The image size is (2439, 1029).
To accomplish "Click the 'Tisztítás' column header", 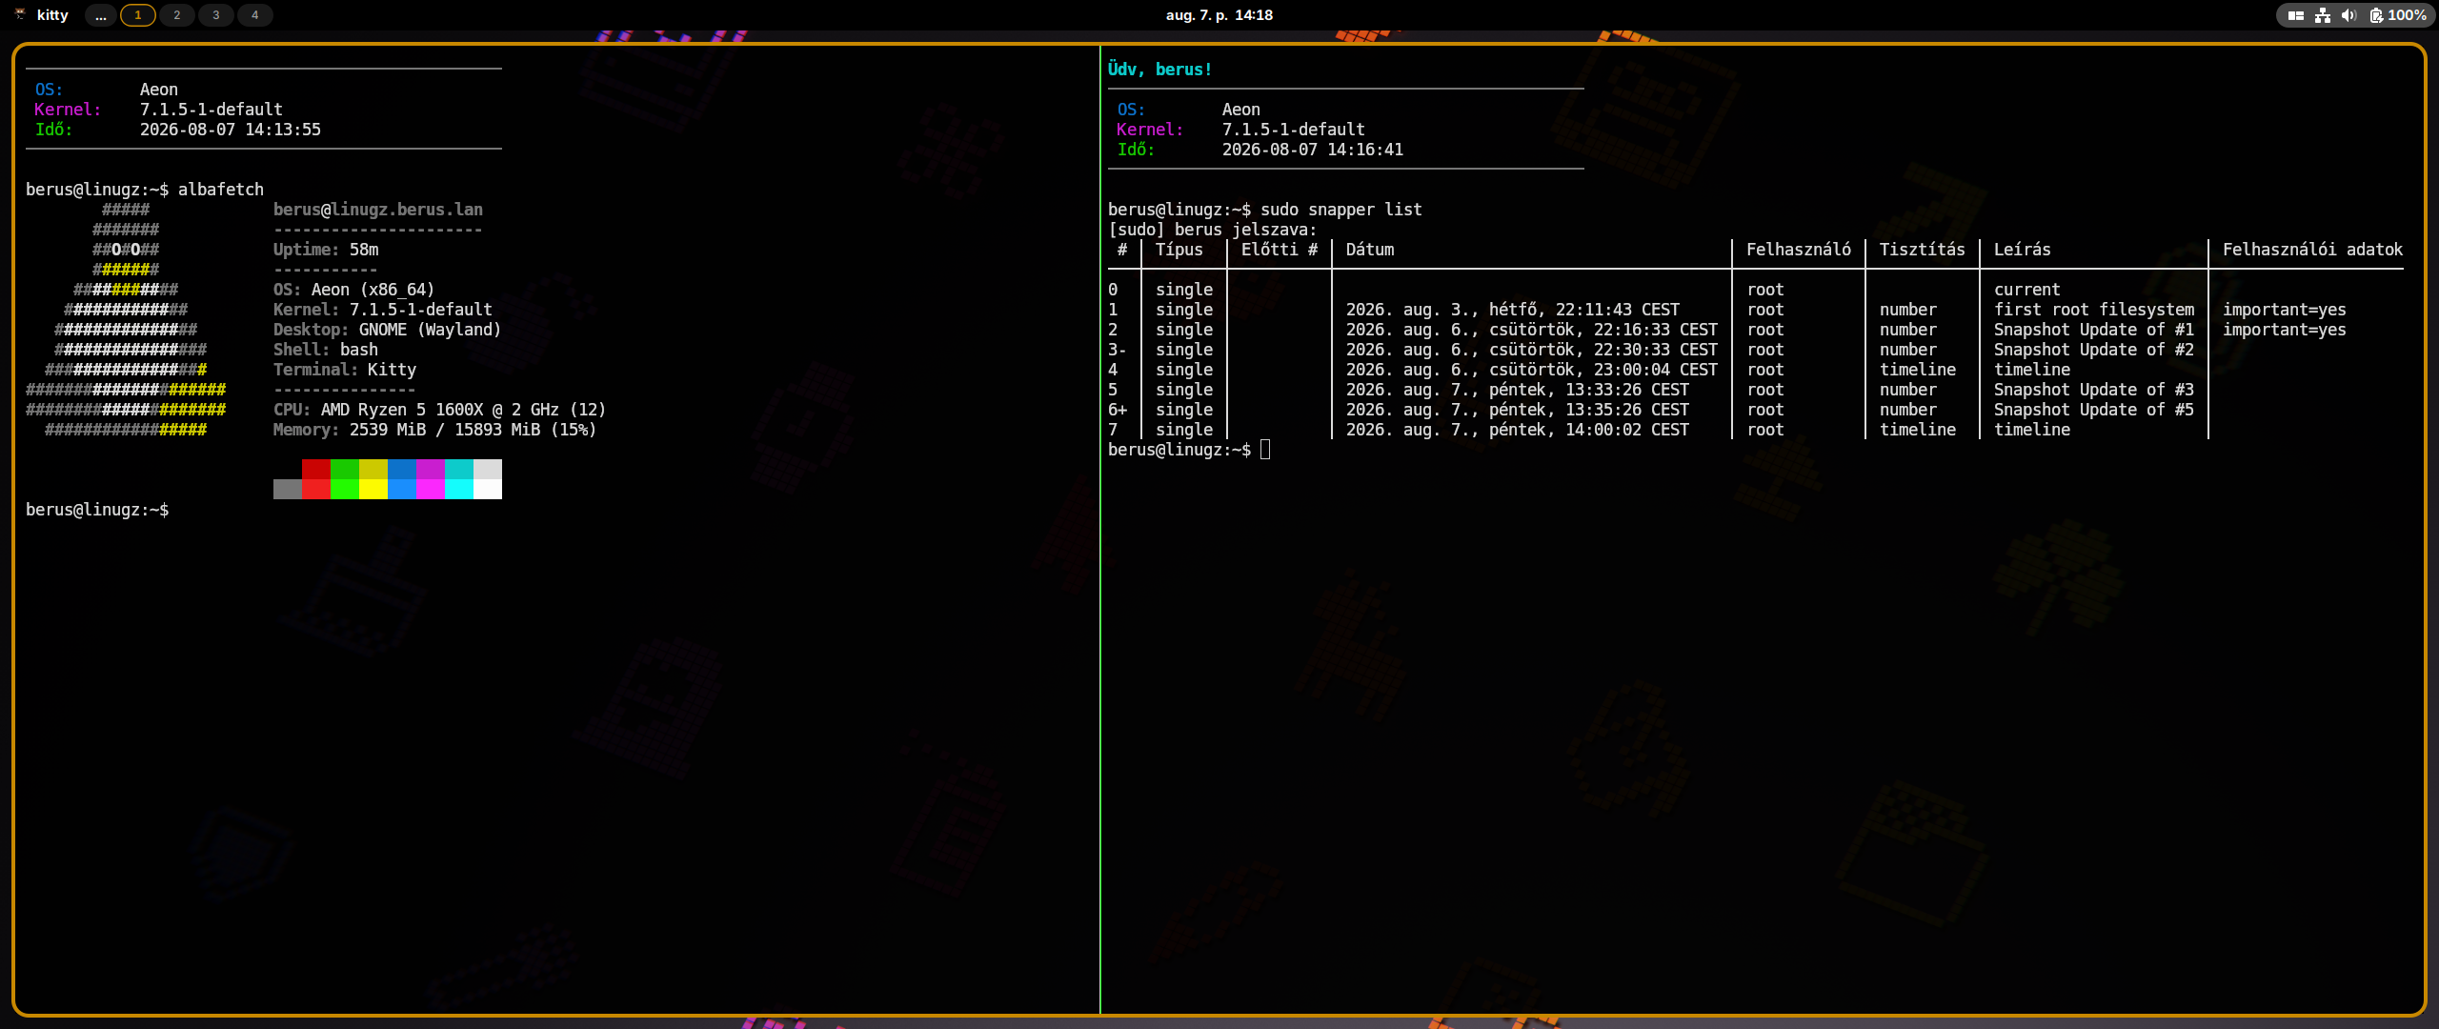I will pos(1923,250).
